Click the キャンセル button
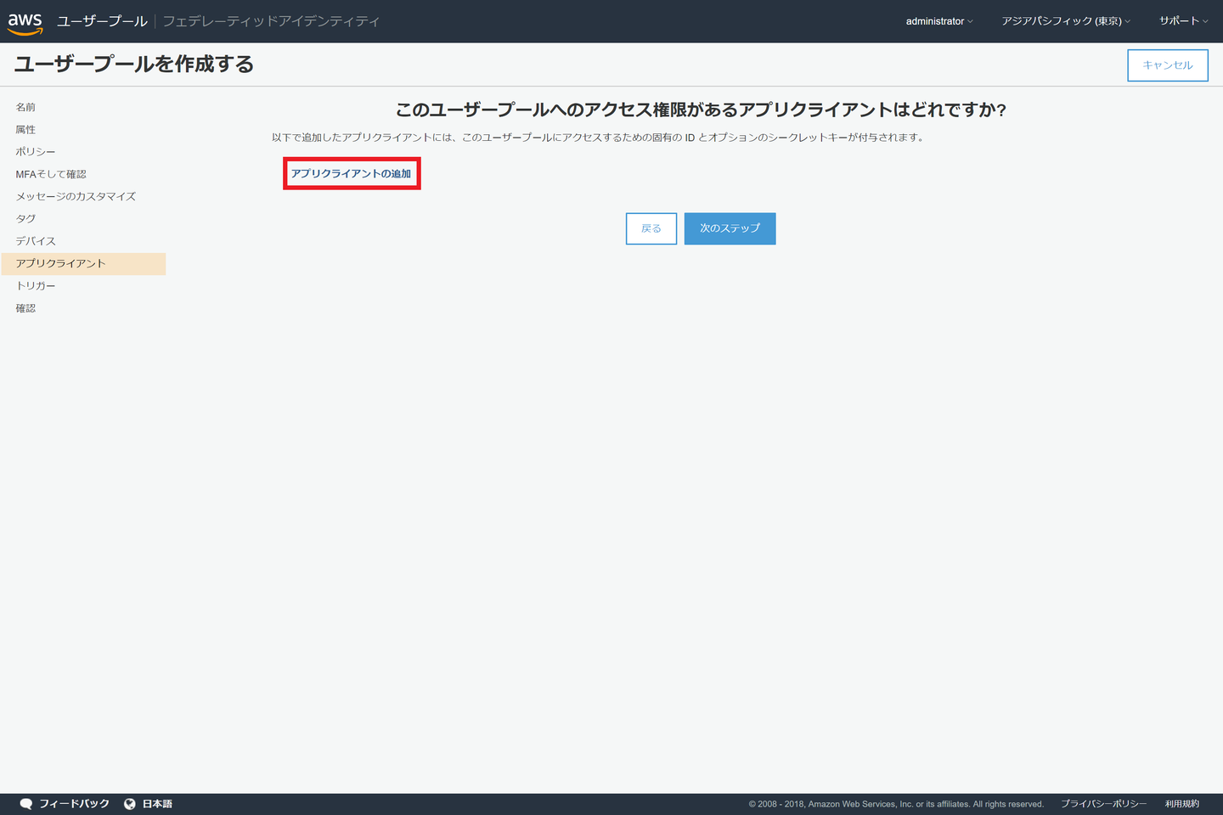1223x815 pixels. (1168, 65)
